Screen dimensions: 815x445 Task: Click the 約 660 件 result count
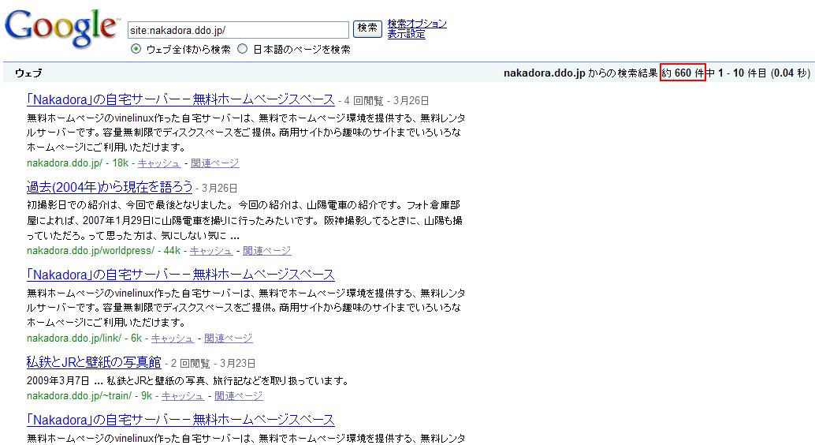tap(683, 73)
